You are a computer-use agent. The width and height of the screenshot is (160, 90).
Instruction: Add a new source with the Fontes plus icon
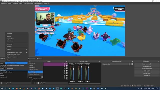click(x=33, y=83)
